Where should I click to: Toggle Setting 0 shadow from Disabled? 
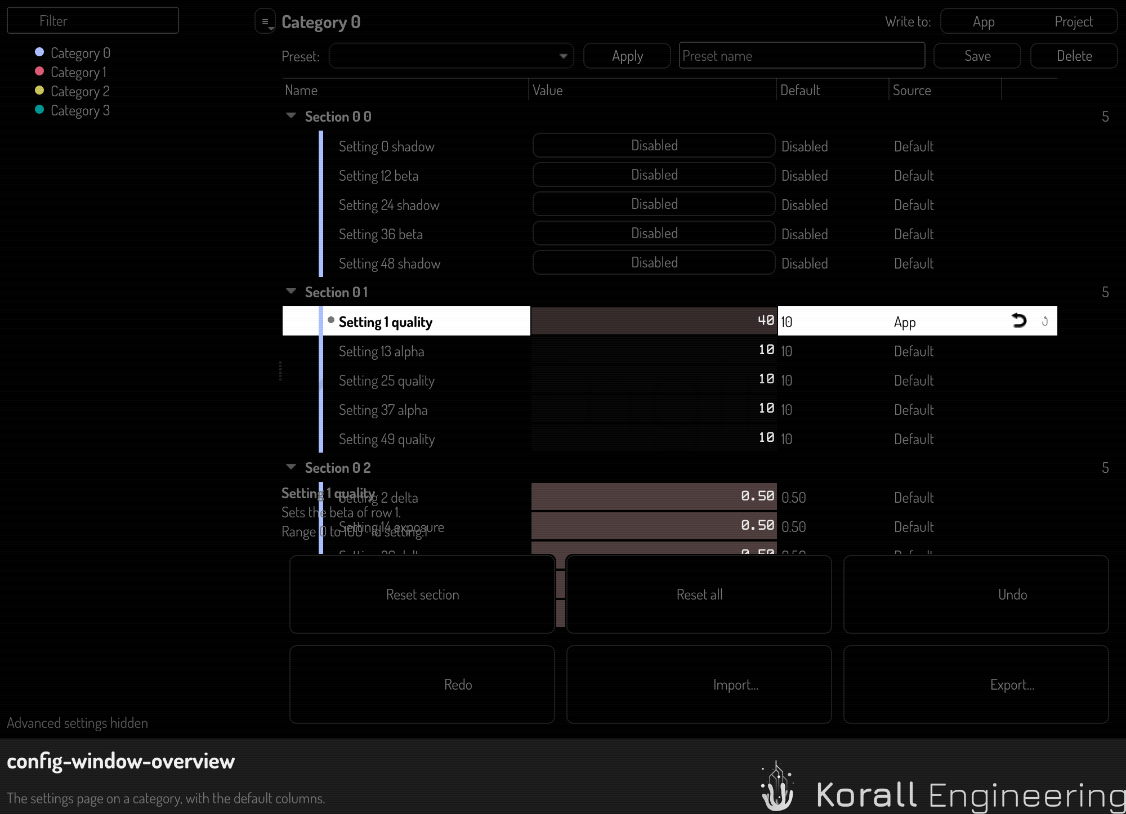pyautogui.click(x=654, y=145)
